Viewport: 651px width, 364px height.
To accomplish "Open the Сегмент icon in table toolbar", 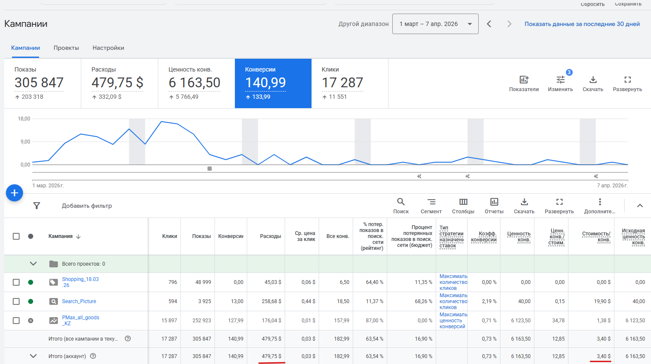I will click(x=431, y=202).
